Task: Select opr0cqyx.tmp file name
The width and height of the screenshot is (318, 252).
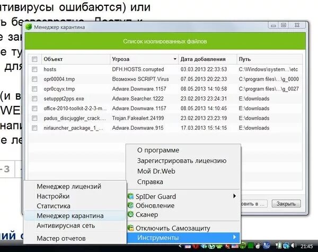Action: point(59,89)
